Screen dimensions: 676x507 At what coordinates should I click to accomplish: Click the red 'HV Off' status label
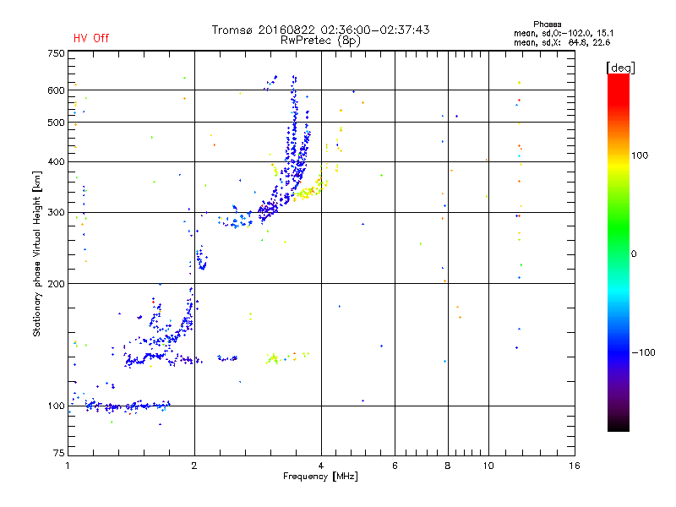click(91, 38)
